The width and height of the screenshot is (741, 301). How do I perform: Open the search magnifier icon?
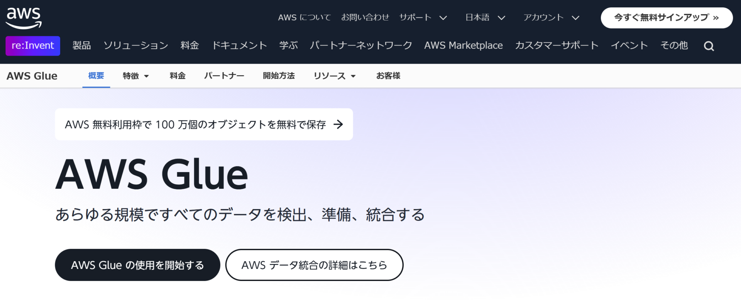pyautogui.click(x=709, y=46)
